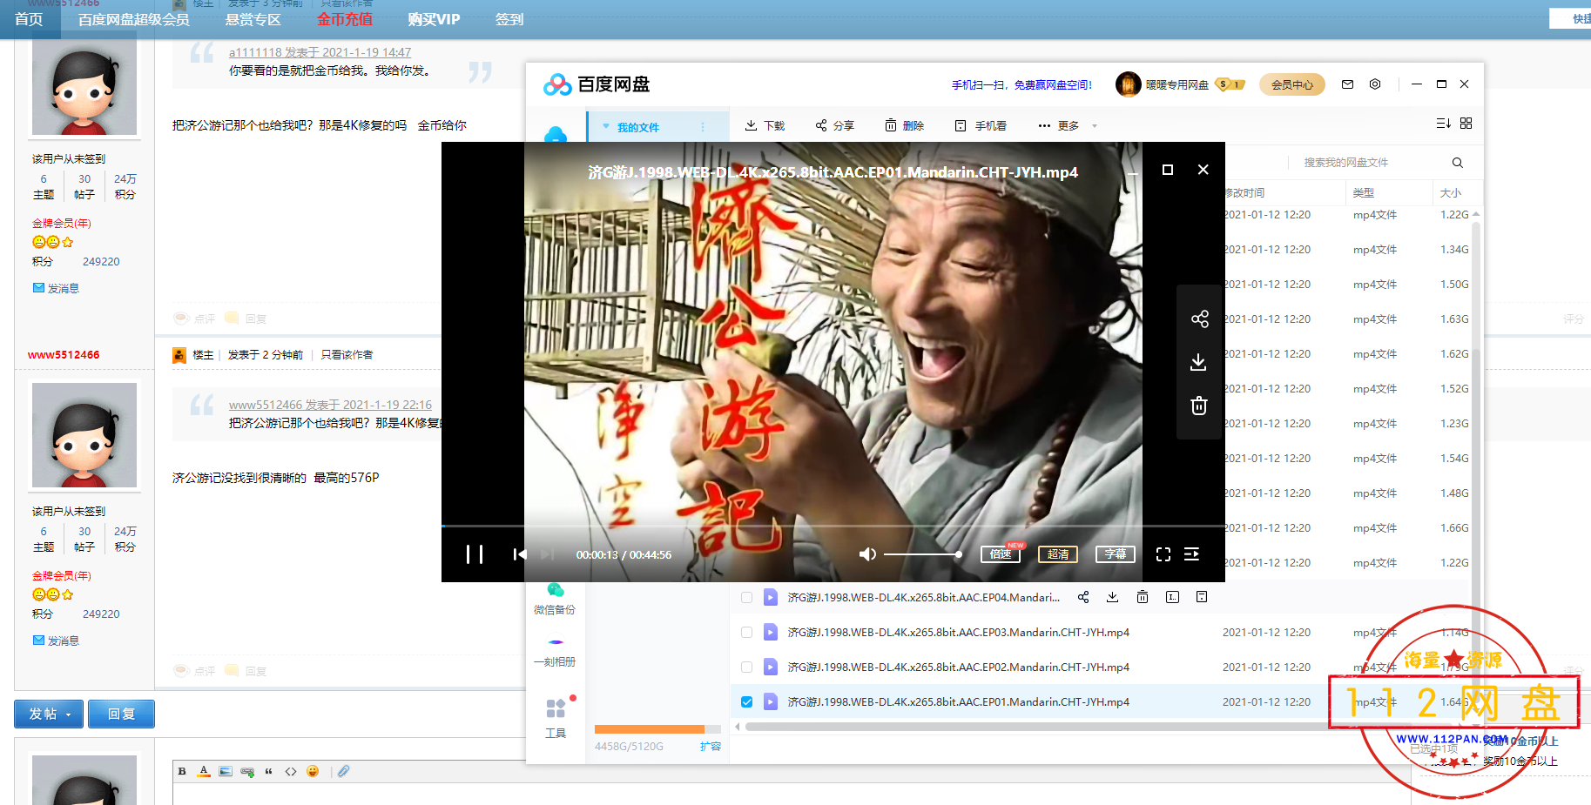The image size is (1591, 805).
Task: Delete video from player side panel
Action: (x=1199, y=406)
